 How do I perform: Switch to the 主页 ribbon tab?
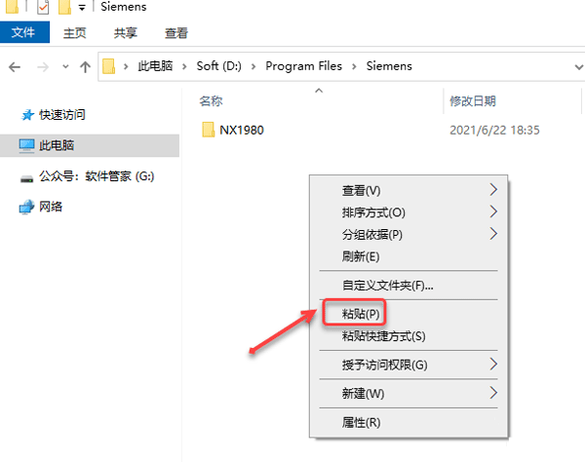pyautogui.click(x=75, y=33)
